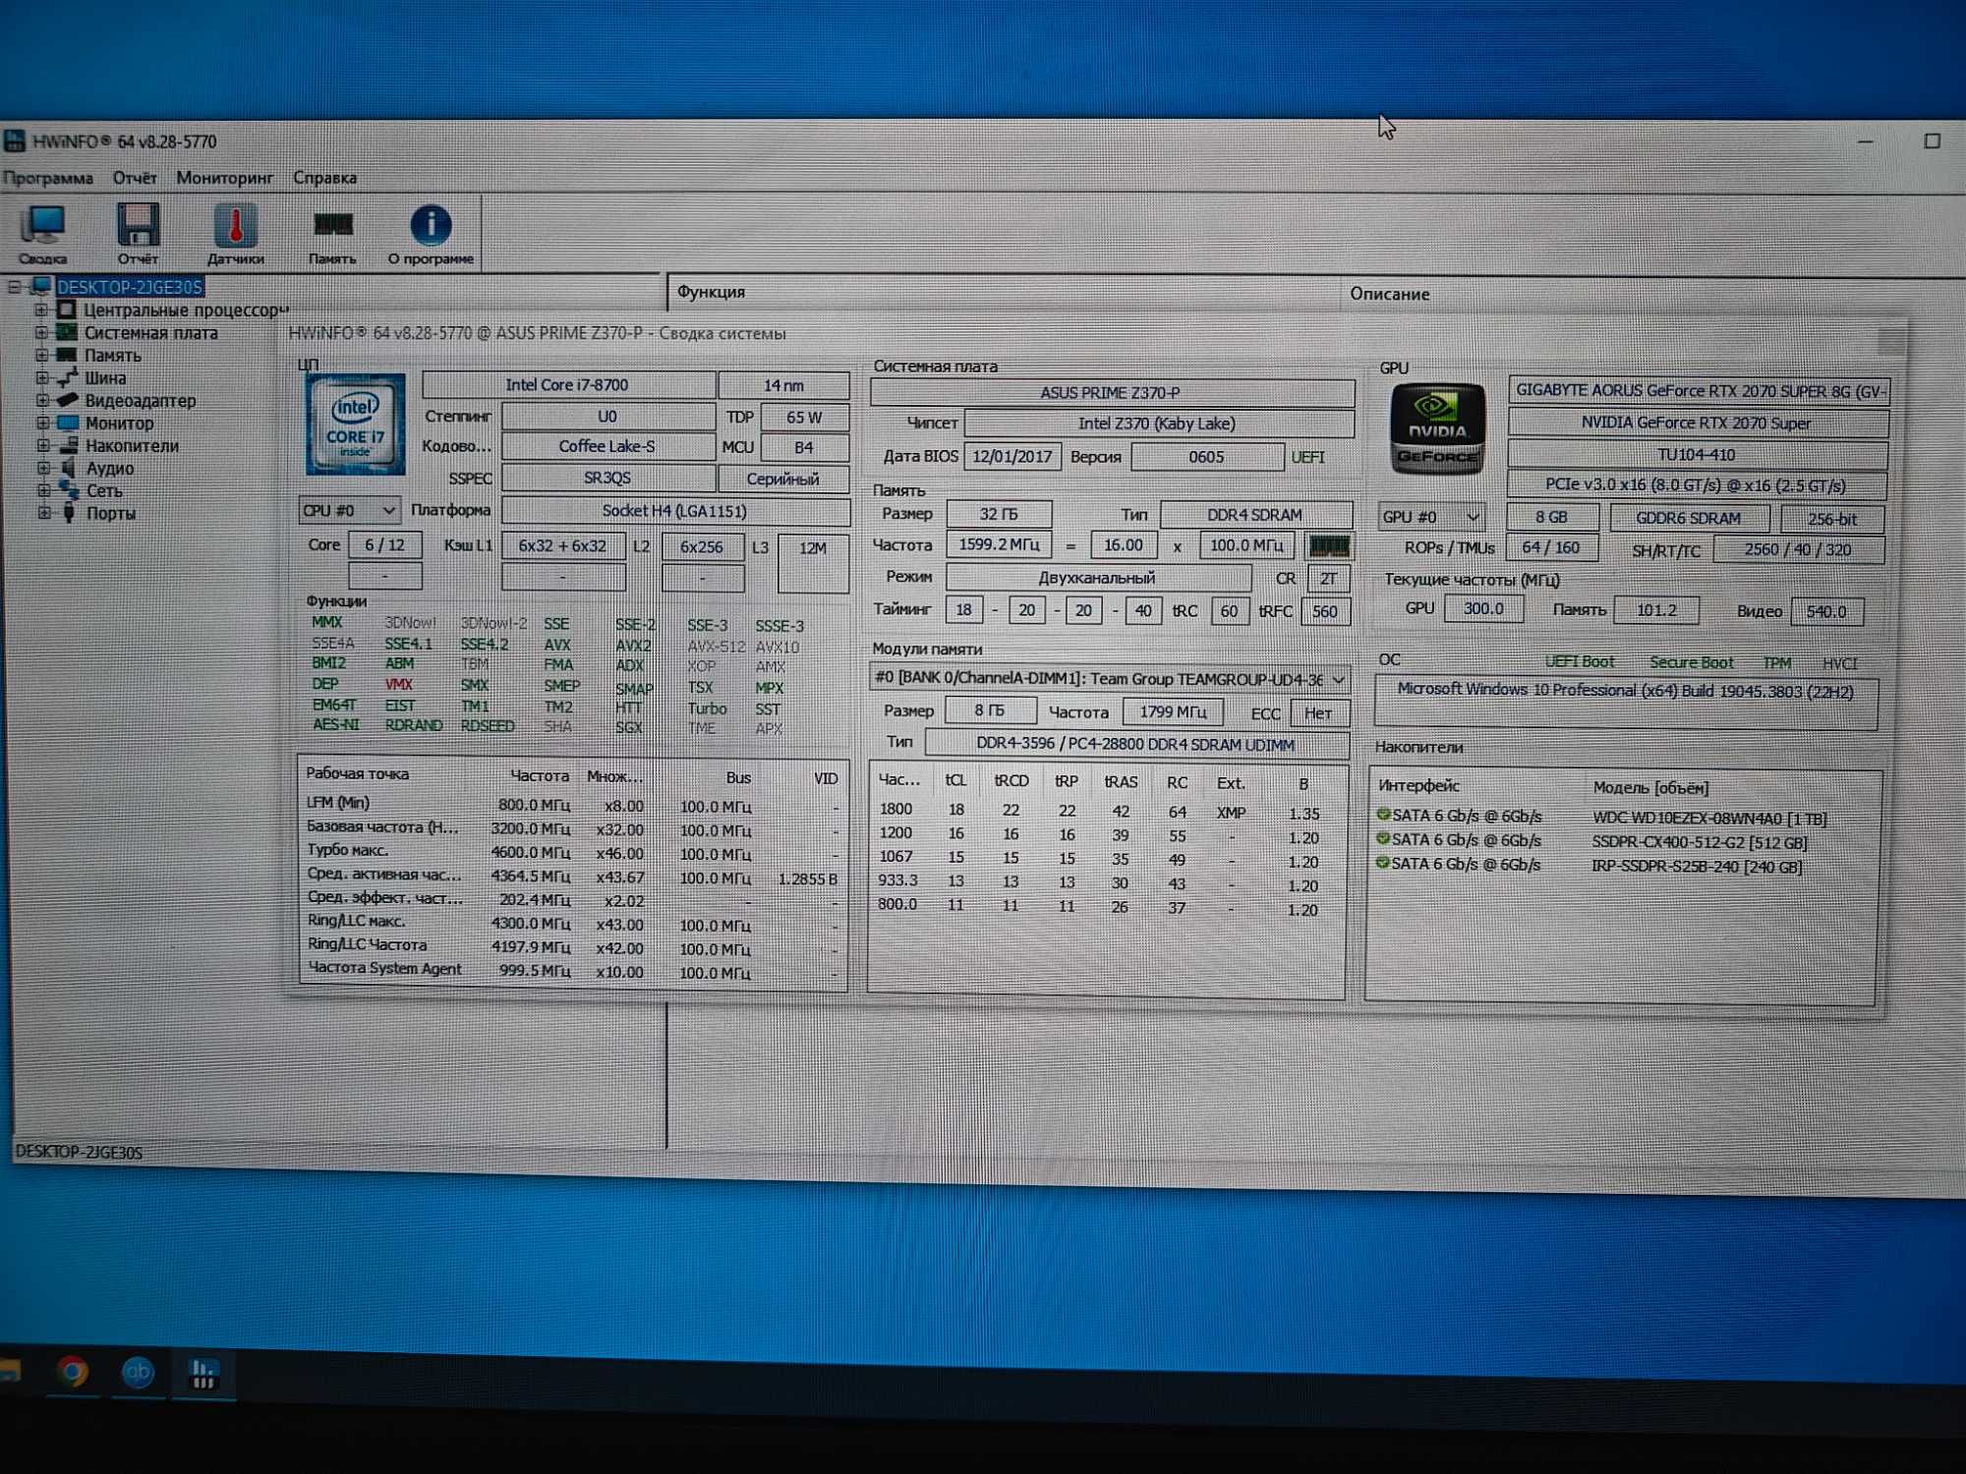
Task: Expand the Видеоадаптер tree node
Action: [41, 400]
